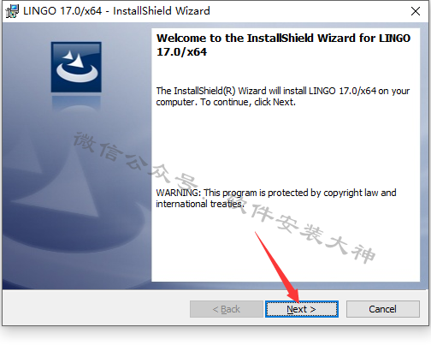Click the Next button to continue
Viewport: 431px width, 357px height.
(302, 309)
